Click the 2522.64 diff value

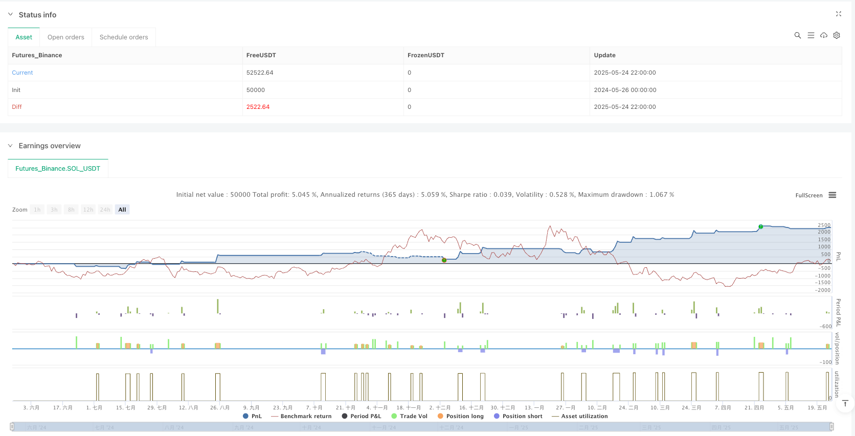[258, 107]
